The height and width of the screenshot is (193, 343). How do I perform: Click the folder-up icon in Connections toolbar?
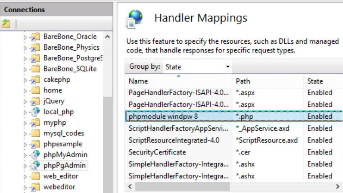pos(6,23)
